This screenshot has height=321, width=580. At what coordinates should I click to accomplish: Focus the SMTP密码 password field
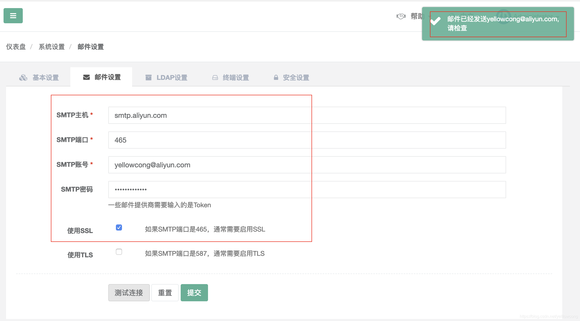307,190
